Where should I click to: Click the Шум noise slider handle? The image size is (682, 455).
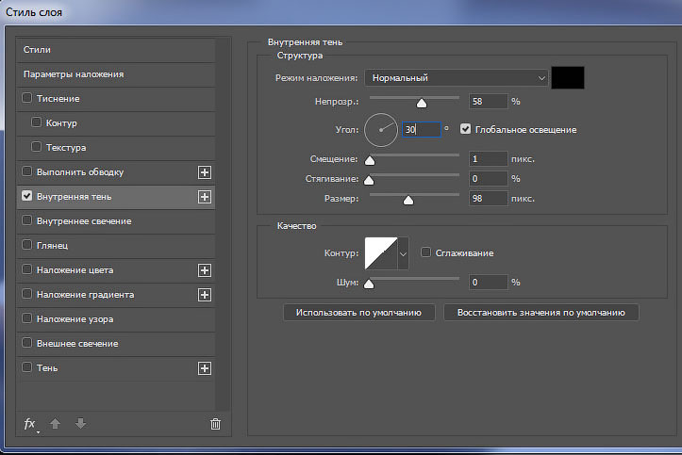(369, 284)
